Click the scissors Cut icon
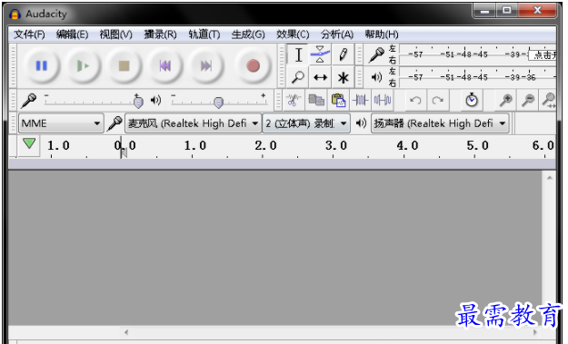568x344 pixels. (294, 100)
